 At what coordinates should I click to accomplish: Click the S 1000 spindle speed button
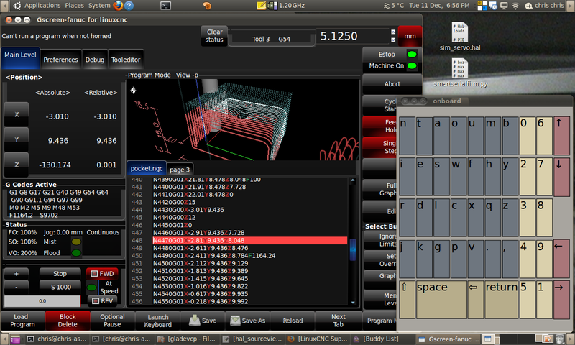tap(60, 287)
